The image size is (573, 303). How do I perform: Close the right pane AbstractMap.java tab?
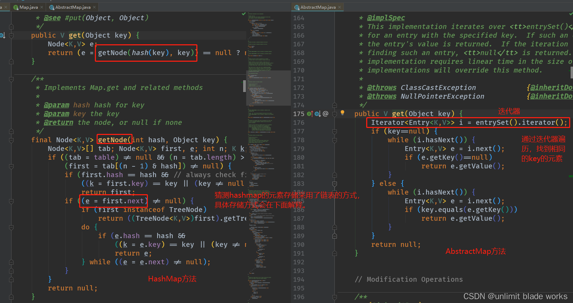[339, 7]
